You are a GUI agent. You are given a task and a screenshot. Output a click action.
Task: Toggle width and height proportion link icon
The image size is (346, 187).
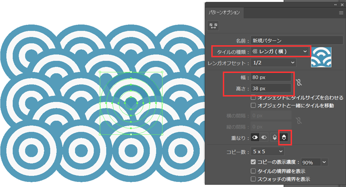299,82
